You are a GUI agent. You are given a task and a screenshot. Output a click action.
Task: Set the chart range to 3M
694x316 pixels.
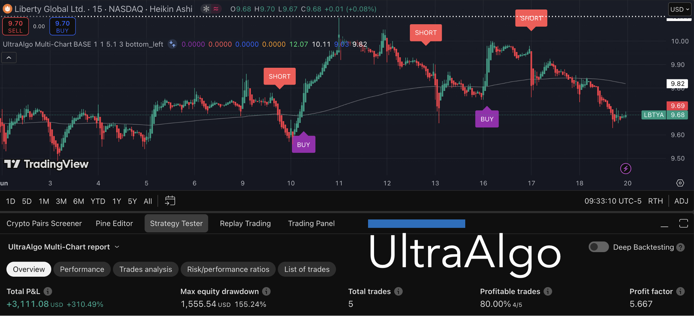pos(61,201)
